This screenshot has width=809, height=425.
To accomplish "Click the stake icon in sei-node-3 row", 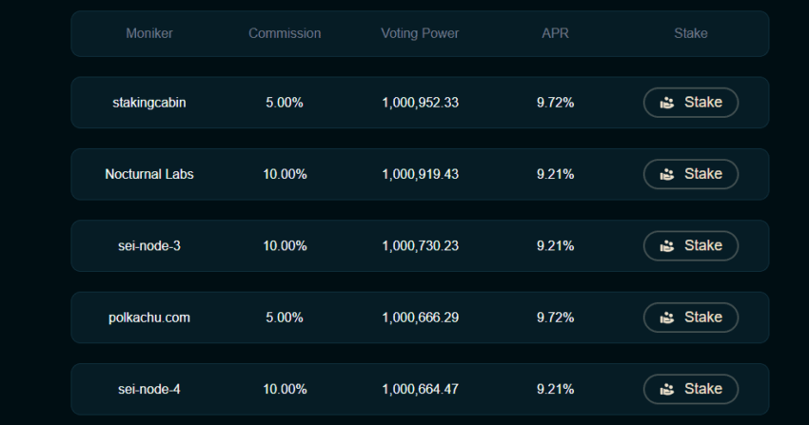I will click(666, 245).
